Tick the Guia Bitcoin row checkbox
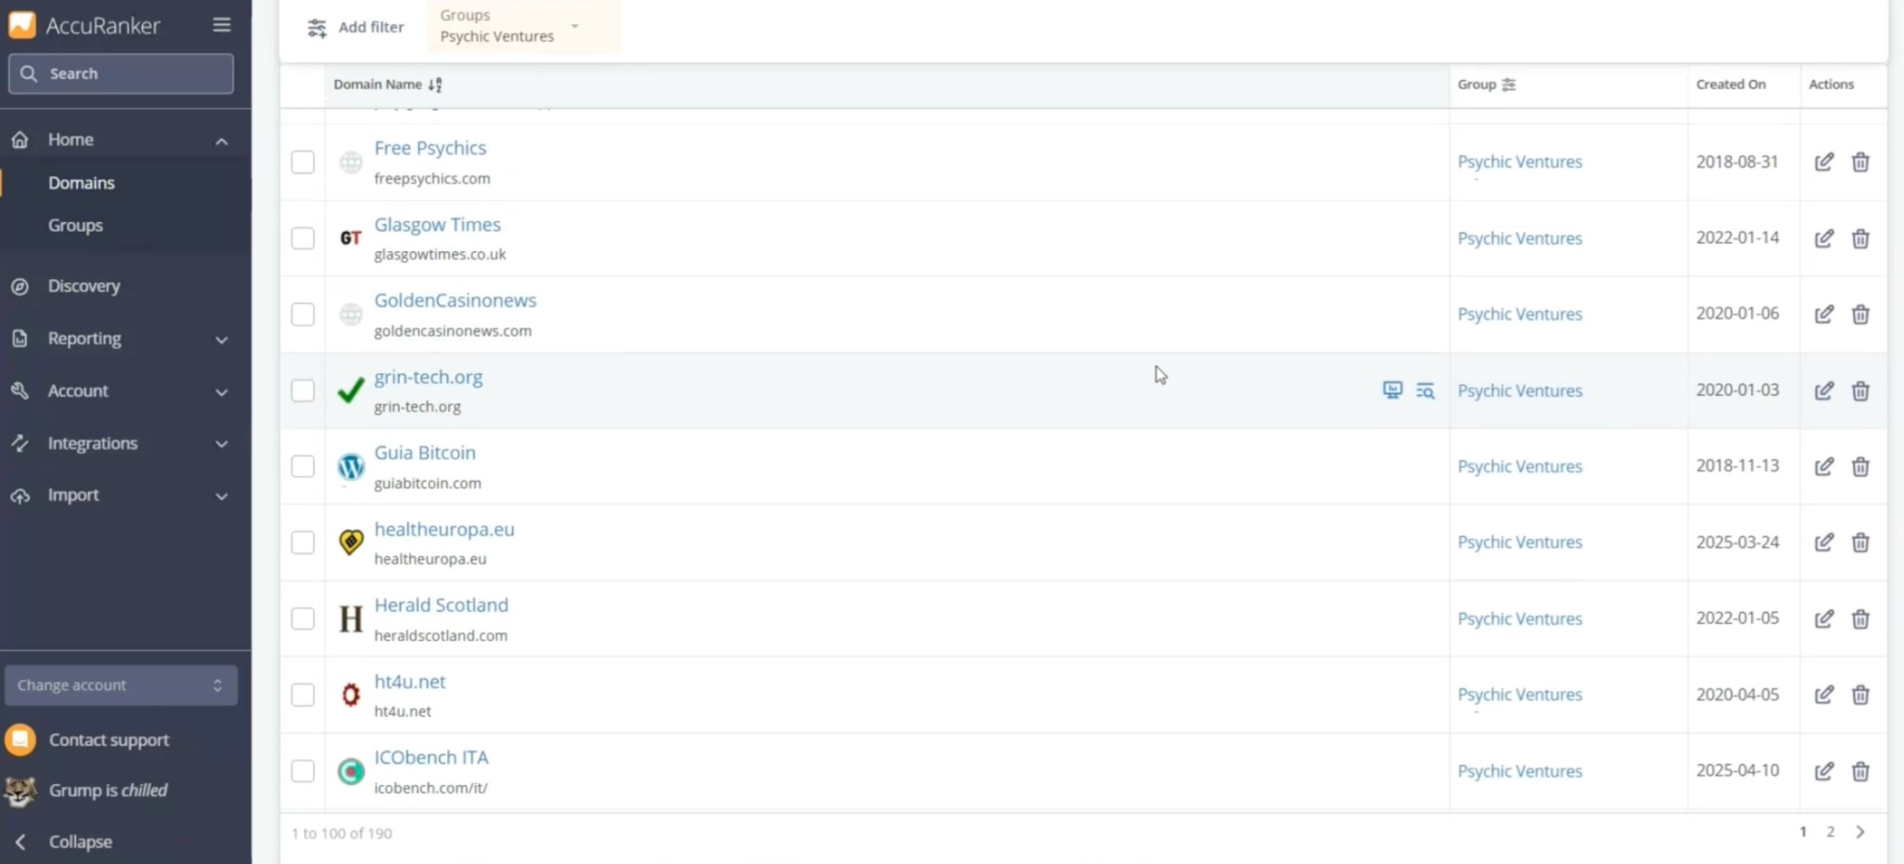Viewport: 1904px width, 864px height. tap(302, 466)
